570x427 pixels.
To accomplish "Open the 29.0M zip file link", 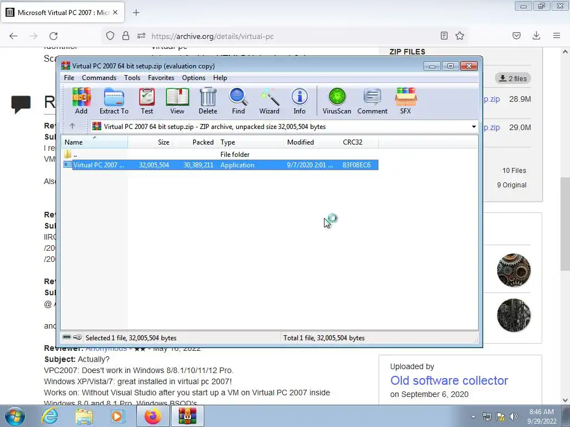I will 492,127.
